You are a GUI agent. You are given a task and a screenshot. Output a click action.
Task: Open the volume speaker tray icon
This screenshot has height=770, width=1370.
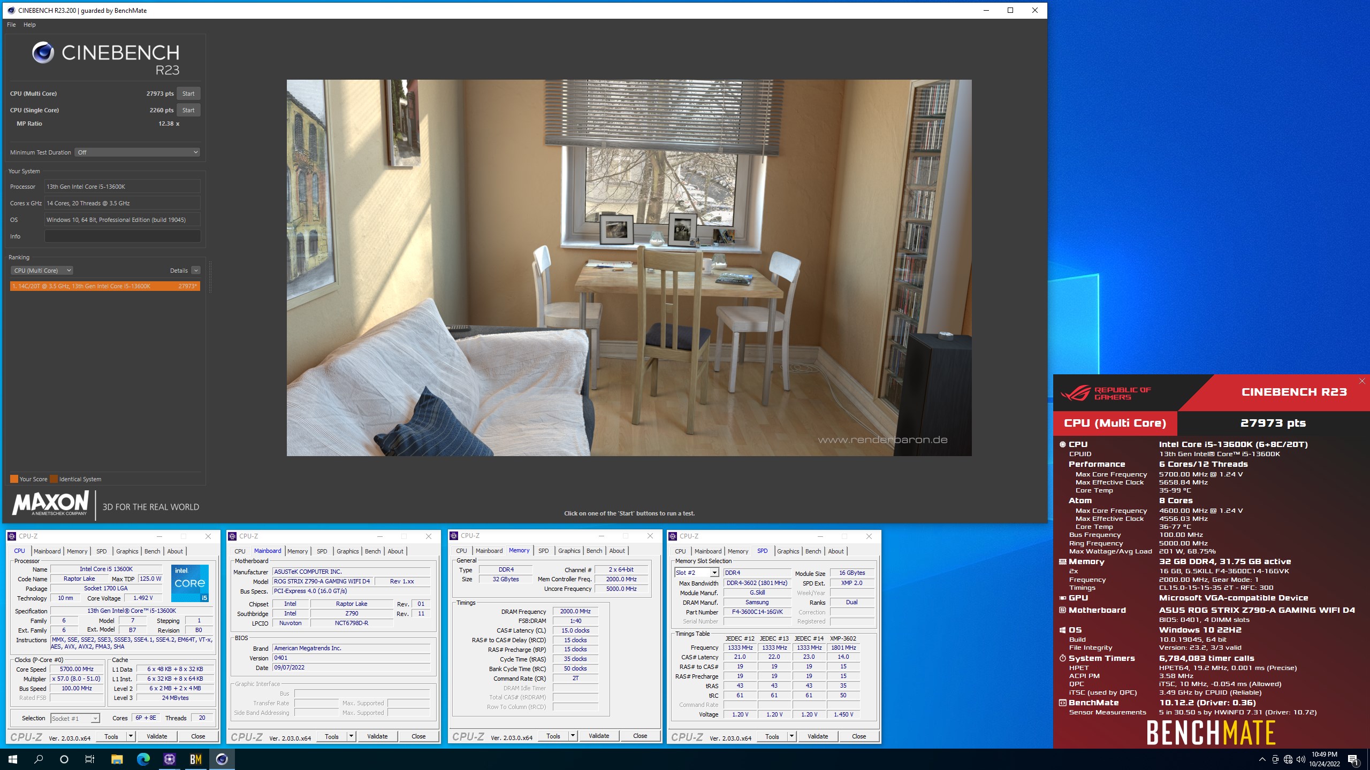(1301, 759)
